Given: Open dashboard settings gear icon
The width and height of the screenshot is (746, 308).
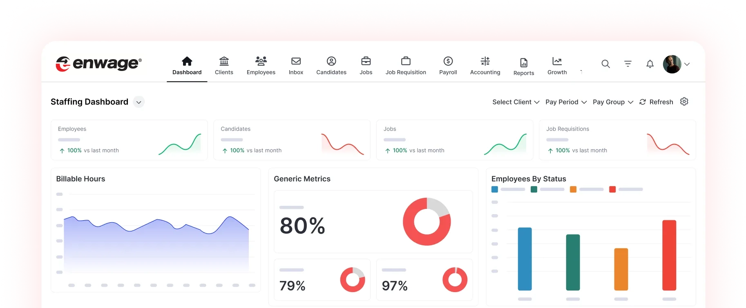Looking at the screenshot, I should click(684, 102).
